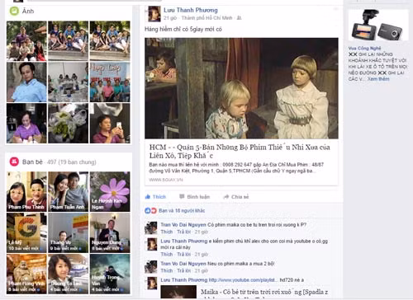
Task: Open the Ảnh section heading
Action: pos(28,11)
